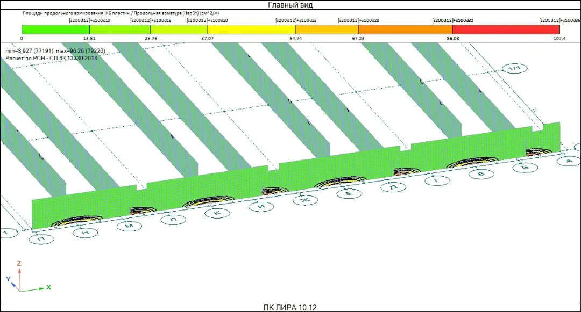
Task: Click the "ПК ЛИРА 10.12" footer text
Action: pyautogui.click(x=290, y=308)
